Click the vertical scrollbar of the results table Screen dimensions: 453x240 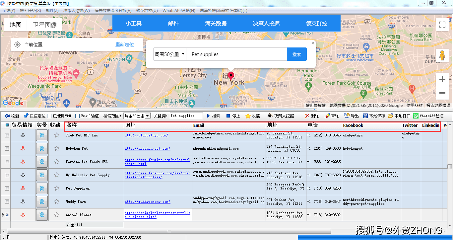(450, 167)
